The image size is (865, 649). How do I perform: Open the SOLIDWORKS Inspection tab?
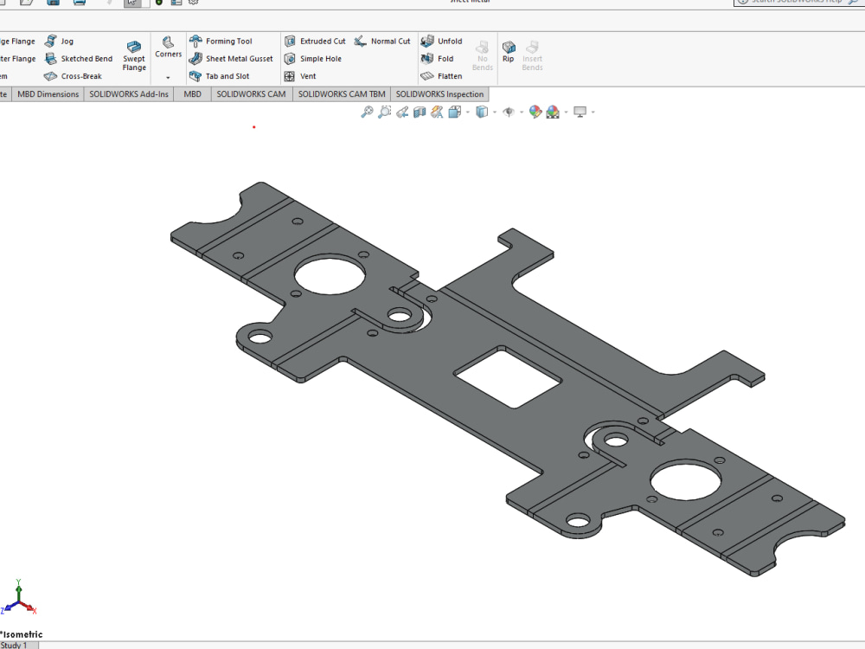click(x=439, y=93)
